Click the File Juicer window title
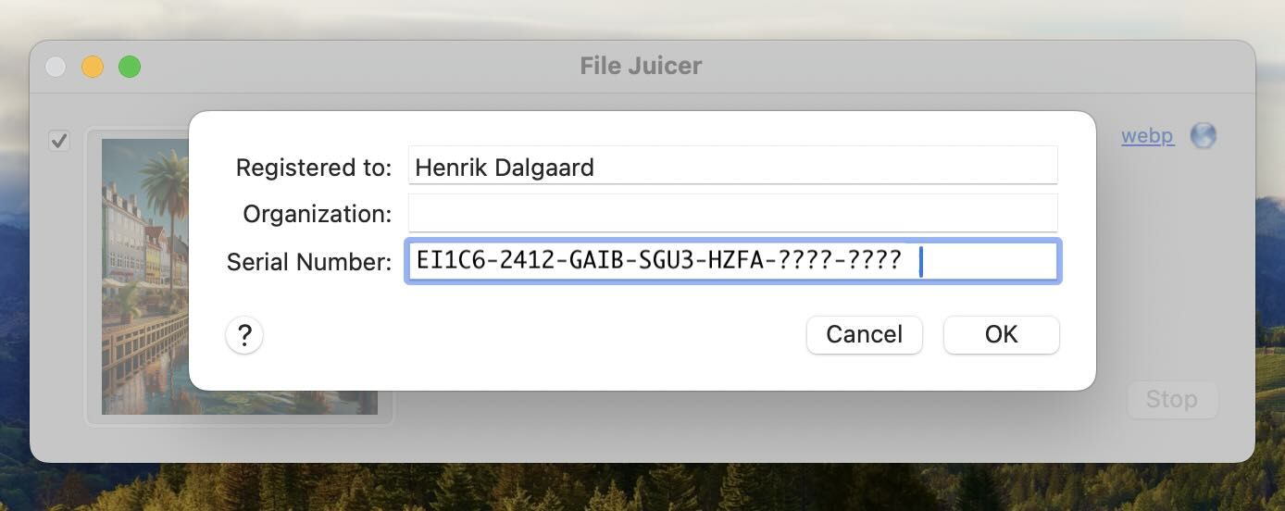1285x511 pixels. point(642,67)
